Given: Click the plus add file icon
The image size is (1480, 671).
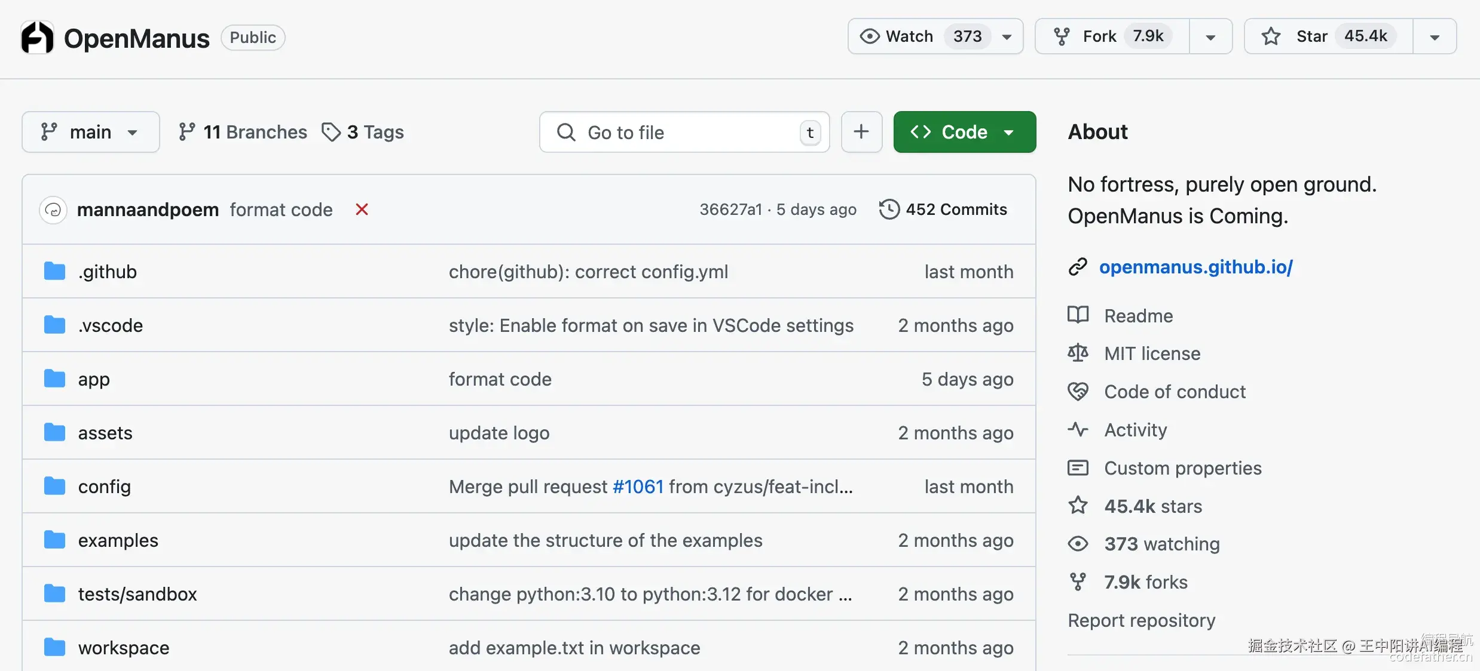Looking at the screenshot, I should coord(861,132).
